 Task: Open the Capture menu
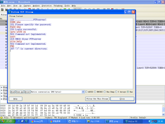coord(27,6)
